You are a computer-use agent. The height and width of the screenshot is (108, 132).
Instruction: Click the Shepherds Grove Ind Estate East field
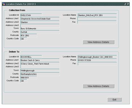[x=40, y=19]
